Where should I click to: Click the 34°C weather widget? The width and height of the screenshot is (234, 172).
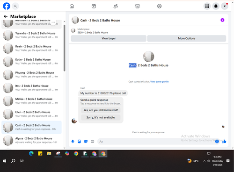pos(193,161)
